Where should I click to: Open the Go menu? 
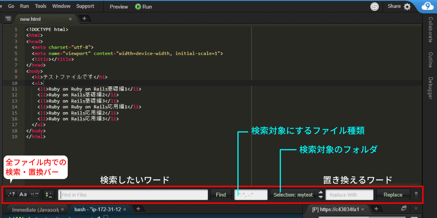point(11,6)
